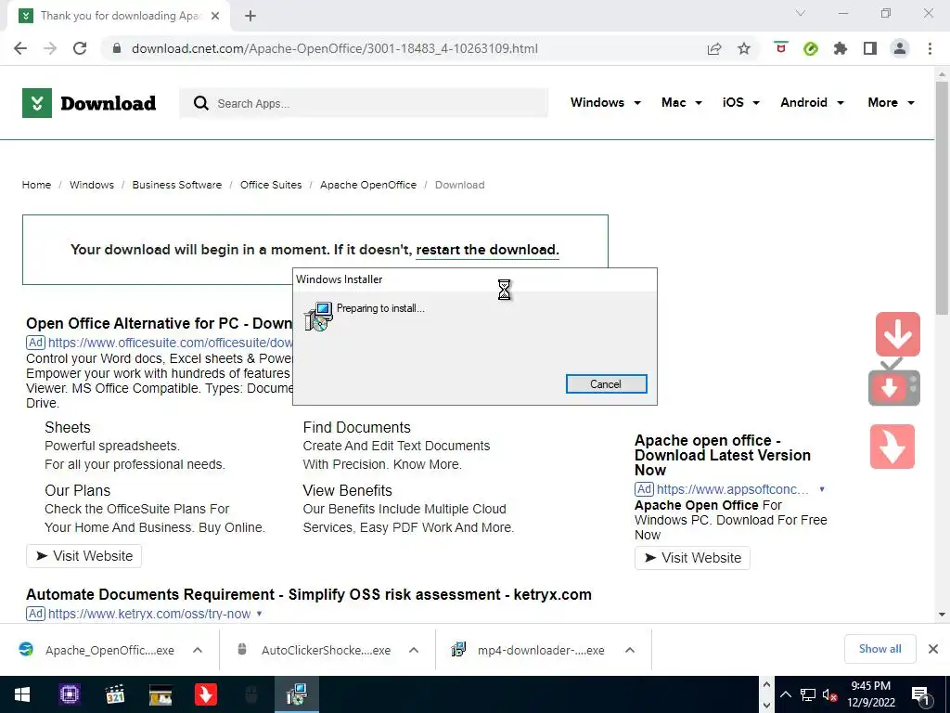Open the red shield extension icon

[781, 48]
